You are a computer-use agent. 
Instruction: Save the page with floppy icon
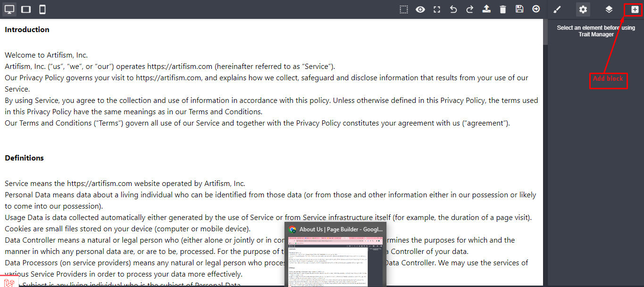tap(519, 9)
